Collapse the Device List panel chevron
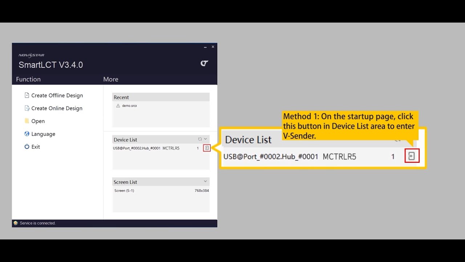 coord(205,139)
